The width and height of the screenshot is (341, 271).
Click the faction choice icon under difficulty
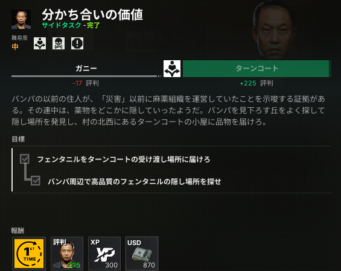[40, 43]
